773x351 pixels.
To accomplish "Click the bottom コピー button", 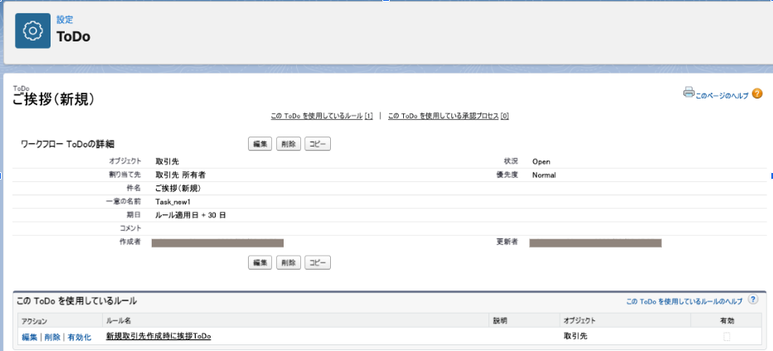I will click(318, 263).
